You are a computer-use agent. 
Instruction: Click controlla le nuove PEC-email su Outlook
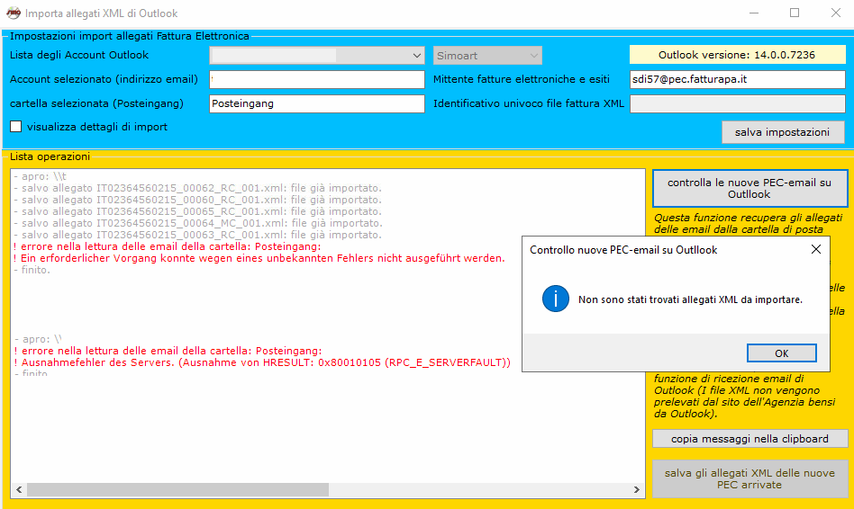[x=750, y=188]
